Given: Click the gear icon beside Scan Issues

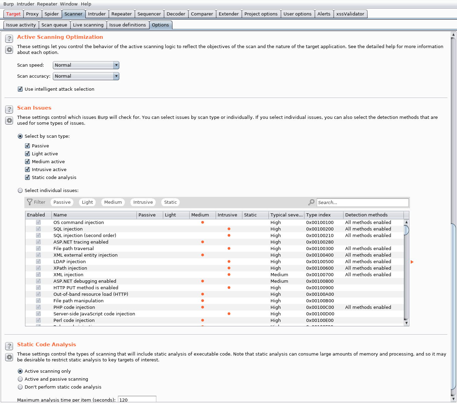Looking at the screenshot, I should click(9, 121).
